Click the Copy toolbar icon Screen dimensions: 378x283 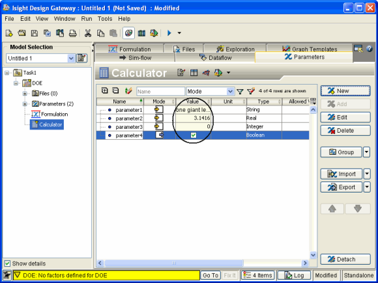click(100, 33)
